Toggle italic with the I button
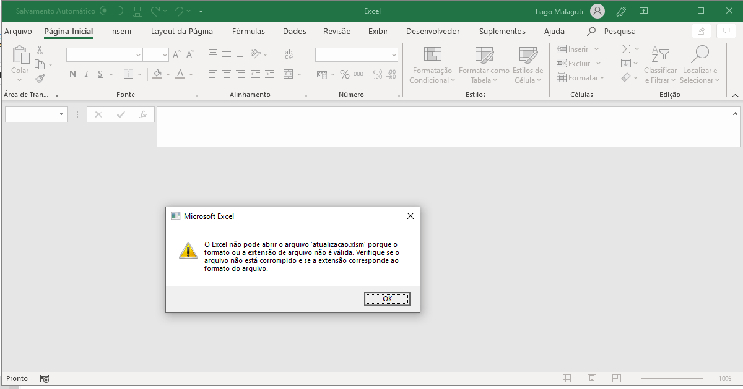This screenshot has height=389, width=743. (x=86, y=74)
